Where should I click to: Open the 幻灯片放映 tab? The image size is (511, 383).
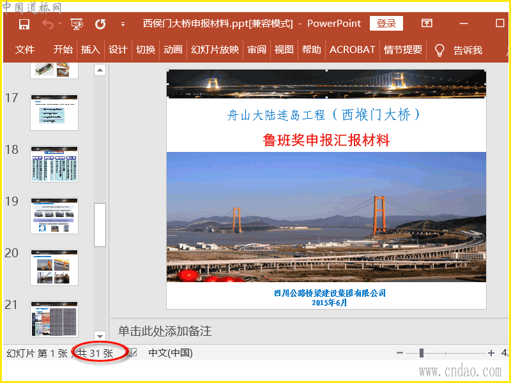pyautogui.click(x=215, y=50)
